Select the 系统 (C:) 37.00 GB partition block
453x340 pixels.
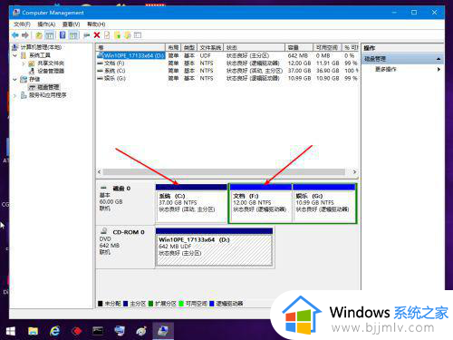(x=191, y=204)
